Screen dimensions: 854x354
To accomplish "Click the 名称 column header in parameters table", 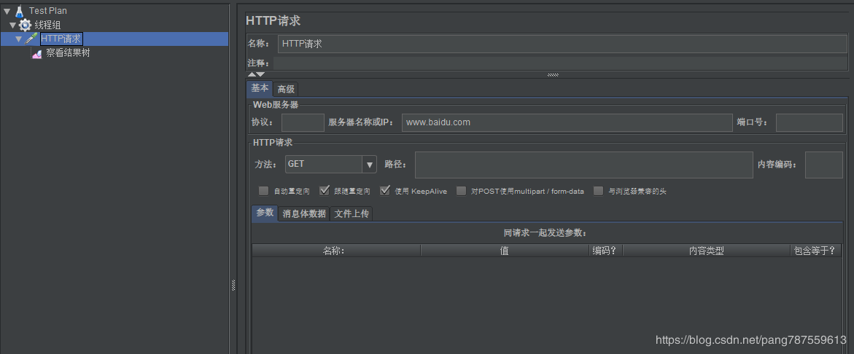I will click(x=336, y=251).
